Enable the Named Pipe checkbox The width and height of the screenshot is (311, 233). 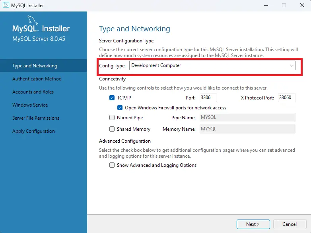tap(112, 118)
